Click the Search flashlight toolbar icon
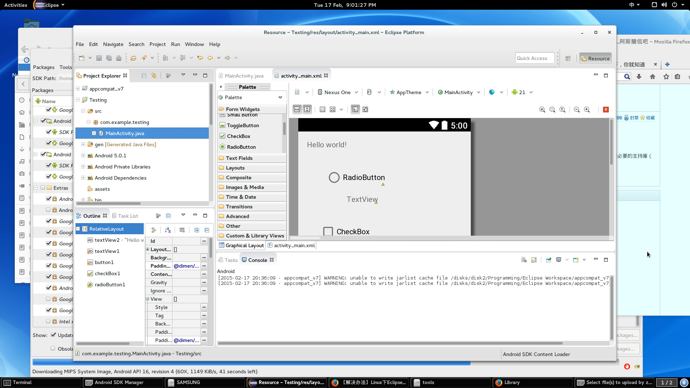Viewport: 690px width, 388px height. [144, 58]
